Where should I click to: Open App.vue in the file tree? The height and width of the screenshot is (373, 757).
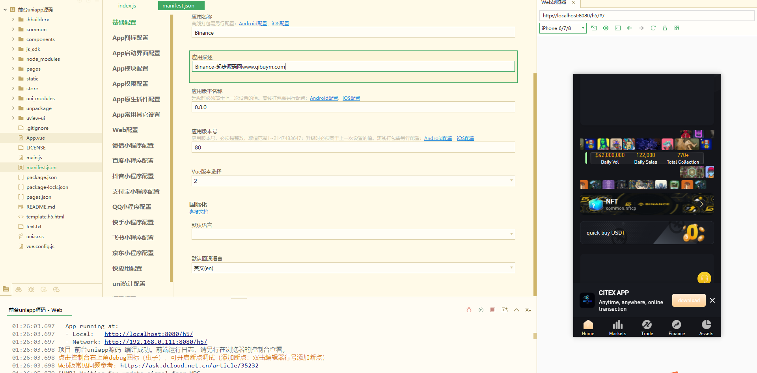(x=35, y=138)
